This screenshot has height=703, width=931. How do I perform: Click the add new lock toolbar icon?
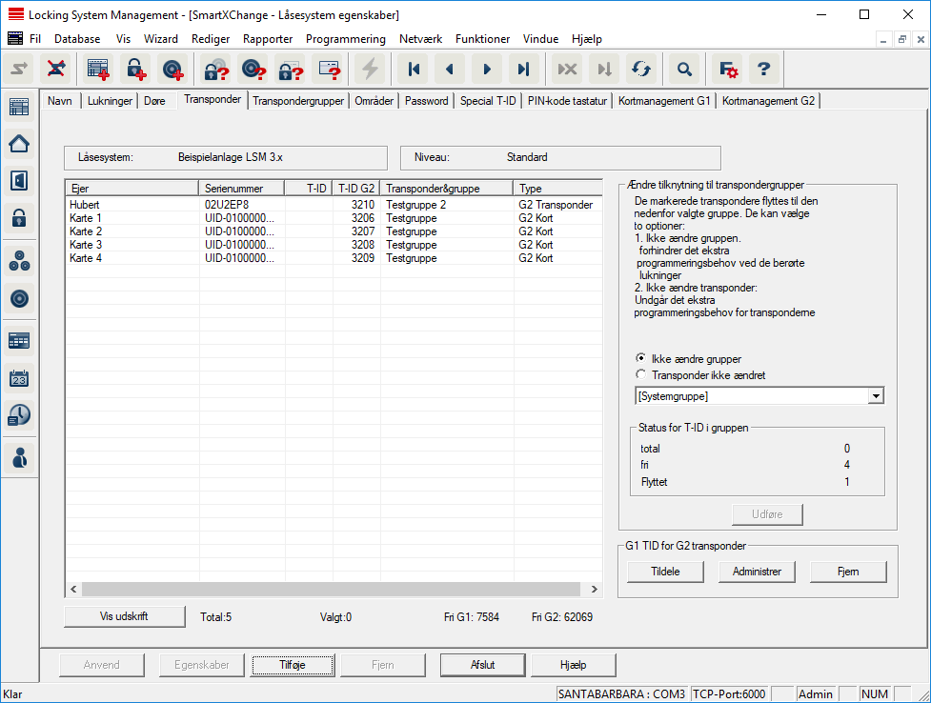tap(134, 69)
